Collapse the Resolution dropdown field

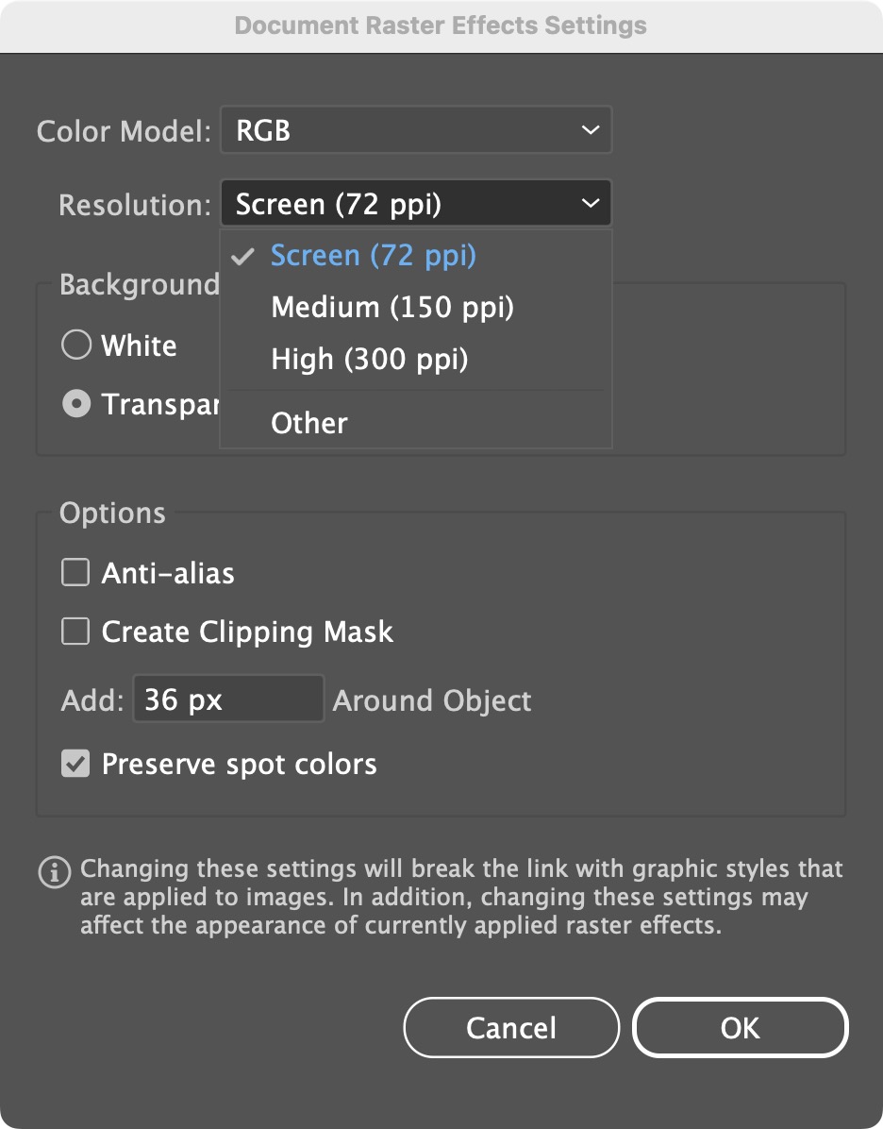point(415,204)
